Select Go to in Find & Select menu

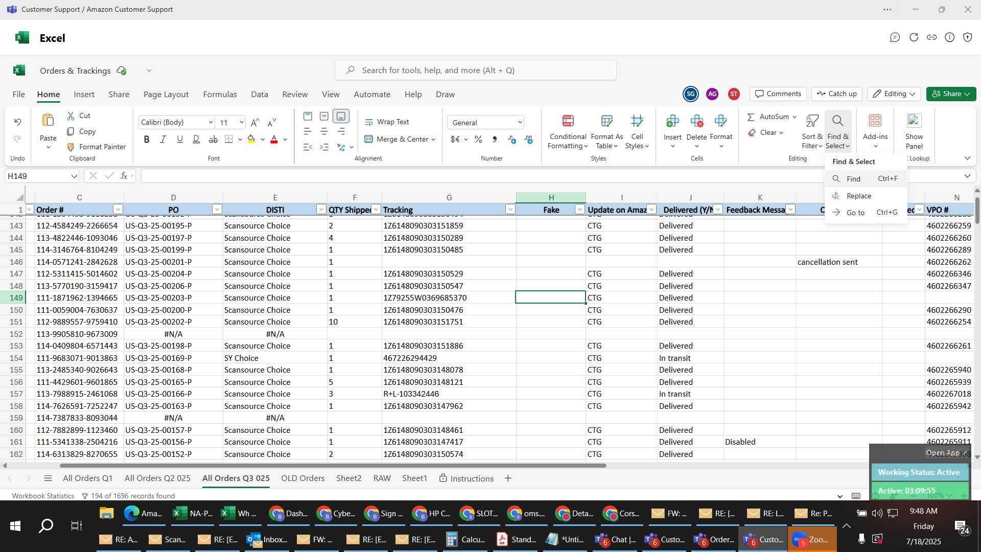(x=866, y=212)
